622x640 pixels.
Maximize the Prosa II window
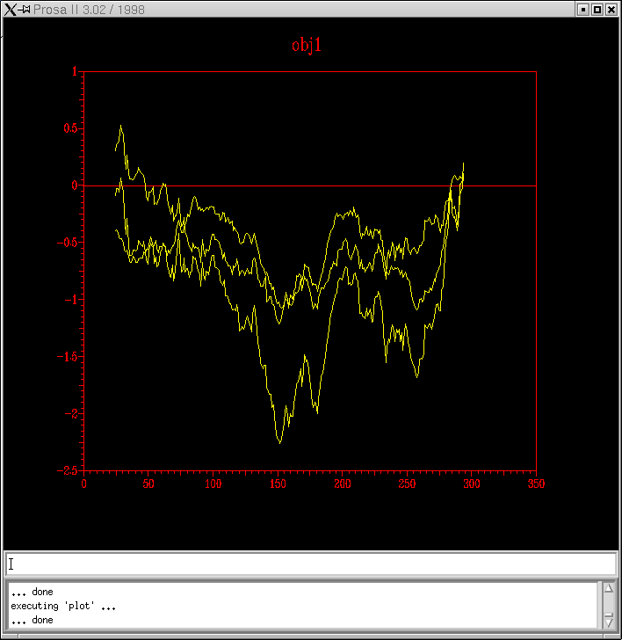(x=597, y=10)
